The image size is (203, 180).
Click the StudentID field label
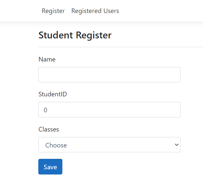[x=53, y=94]
